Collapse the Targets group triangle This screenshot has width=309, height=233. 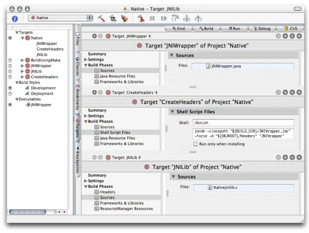coord(17,32)
